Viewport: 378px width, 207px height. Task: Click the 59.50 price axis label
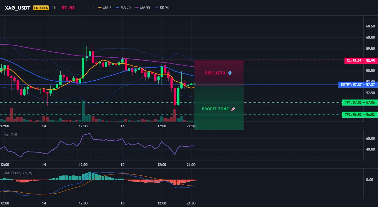[370, 48]
